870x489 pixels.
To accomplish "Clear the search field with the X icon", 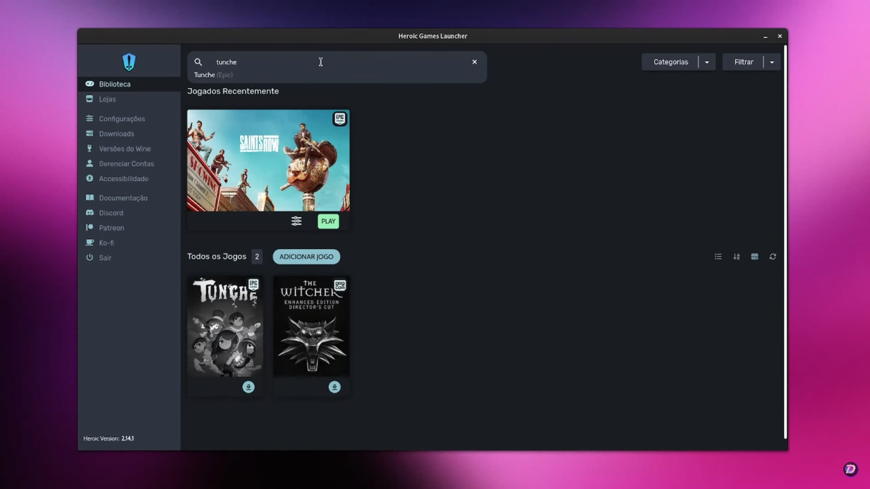I will pyautogui.click(x=474, y=62).
